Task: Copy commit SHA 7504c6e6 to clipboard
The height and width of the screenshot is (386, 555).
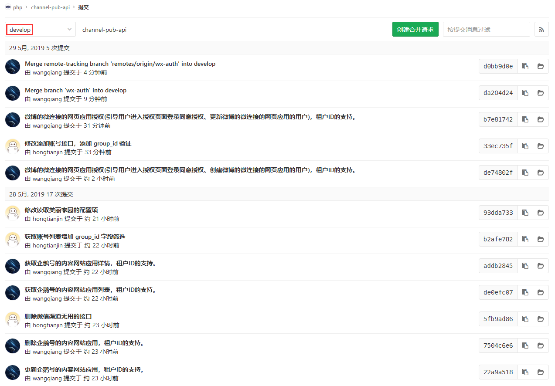Action: tap(525, 345)
